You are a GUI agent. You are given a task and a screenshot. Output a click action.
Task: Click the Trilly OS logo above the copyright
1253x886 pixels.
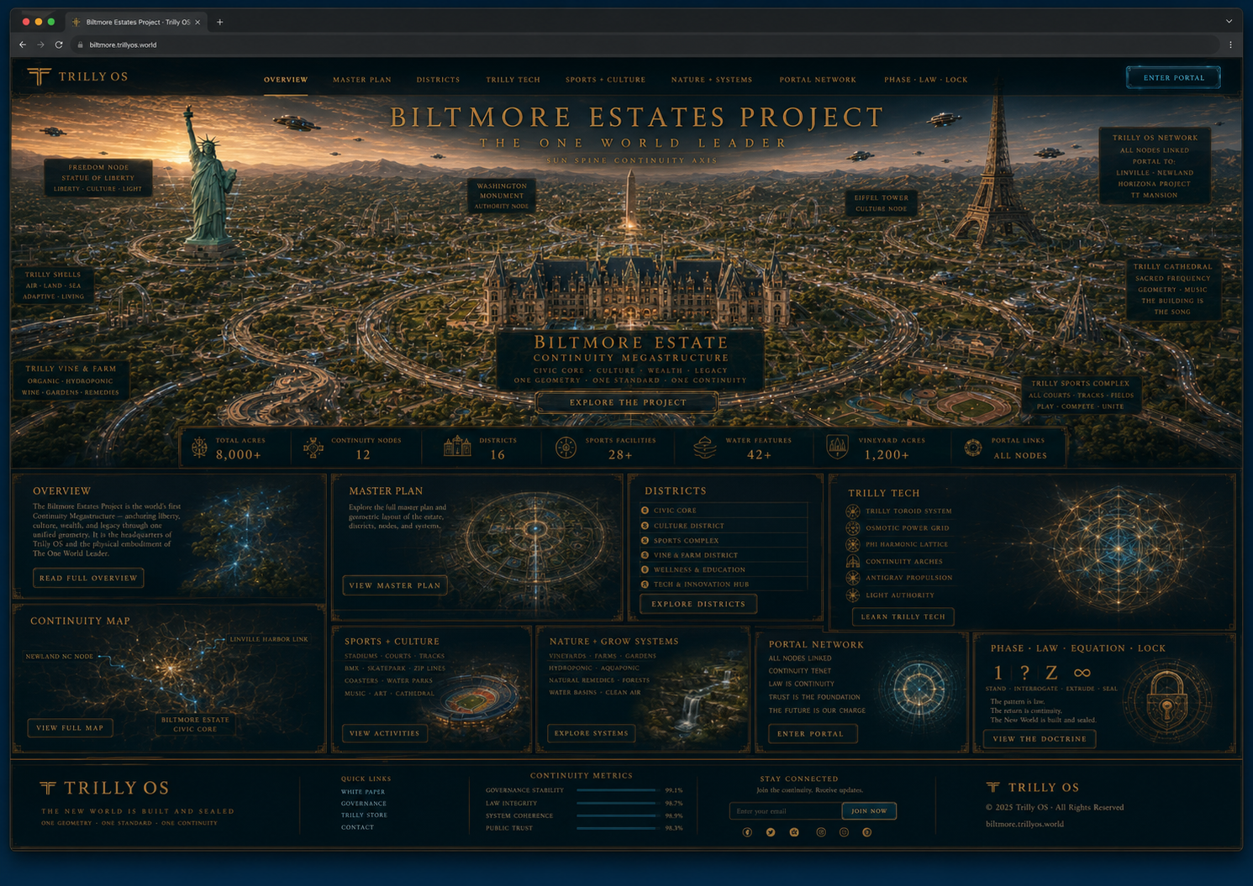point(1033,788)
